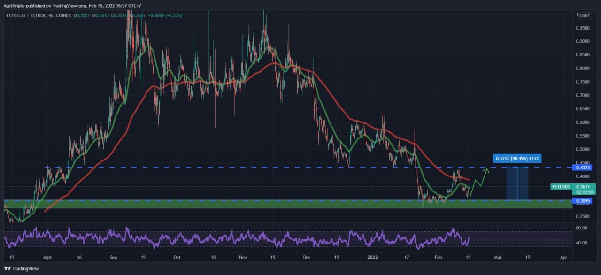
Task: Click the FETUSDT symbol tag
Action: point(561,187)
